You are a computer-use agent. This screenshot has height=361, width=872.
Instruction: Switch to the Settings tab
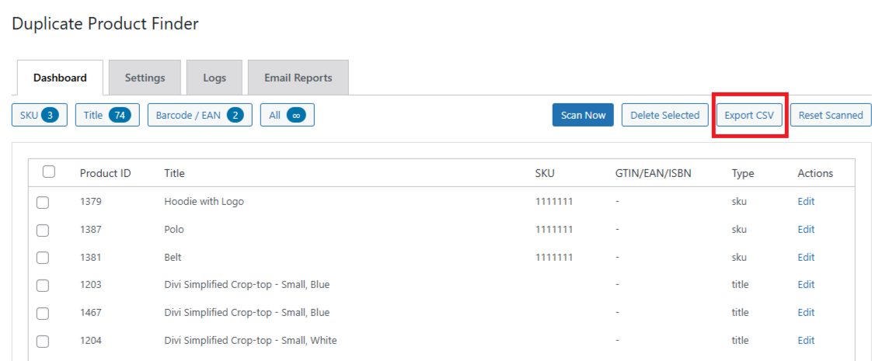tap(145, 78)
